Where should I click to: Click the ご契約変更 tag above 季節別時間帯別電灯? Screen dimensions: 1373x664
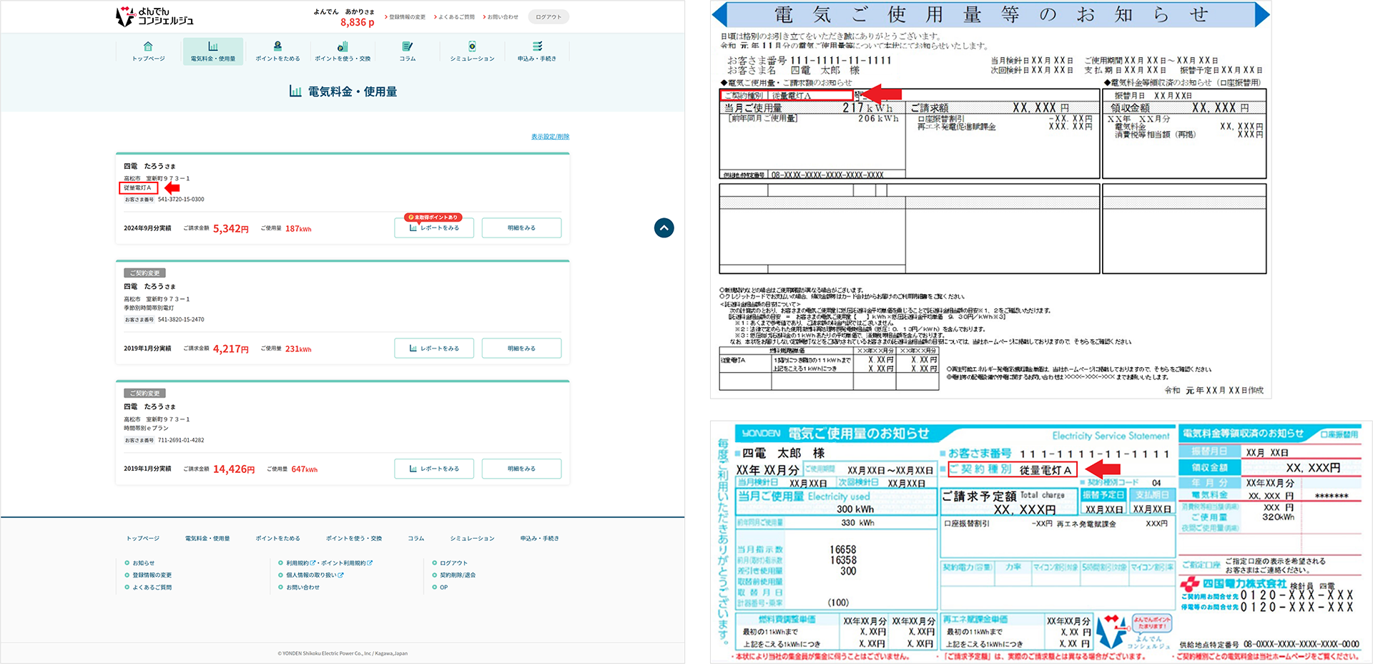click(145, 273)
